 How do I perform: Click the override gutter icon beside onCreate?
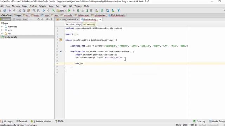tap(61, 52)
